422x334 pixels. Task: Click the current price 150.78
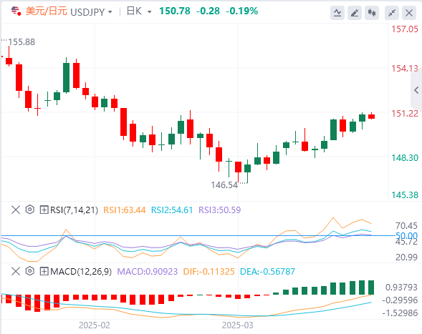coord(175,11)
